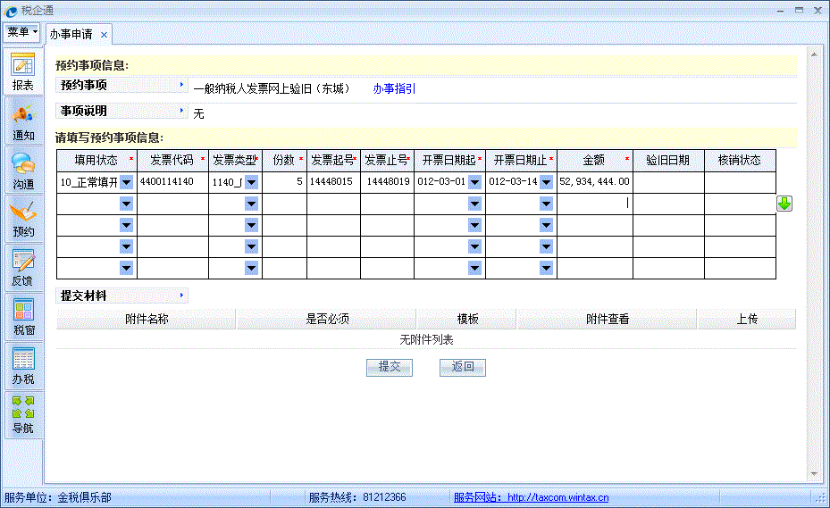This screenshot has width=830, height=508.
Task: Switch to the 办事申请 tab
Action: (x=71, y=35)
